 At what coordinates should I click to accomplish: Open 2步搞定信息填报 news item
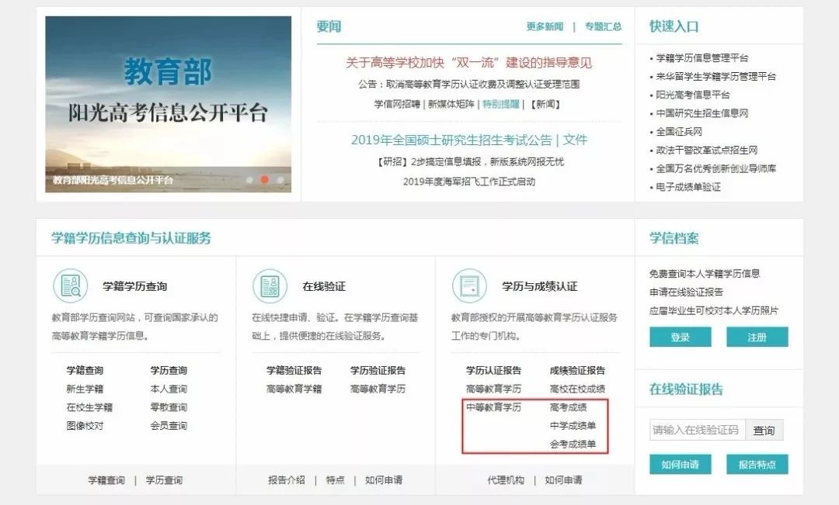coord(468,162)
